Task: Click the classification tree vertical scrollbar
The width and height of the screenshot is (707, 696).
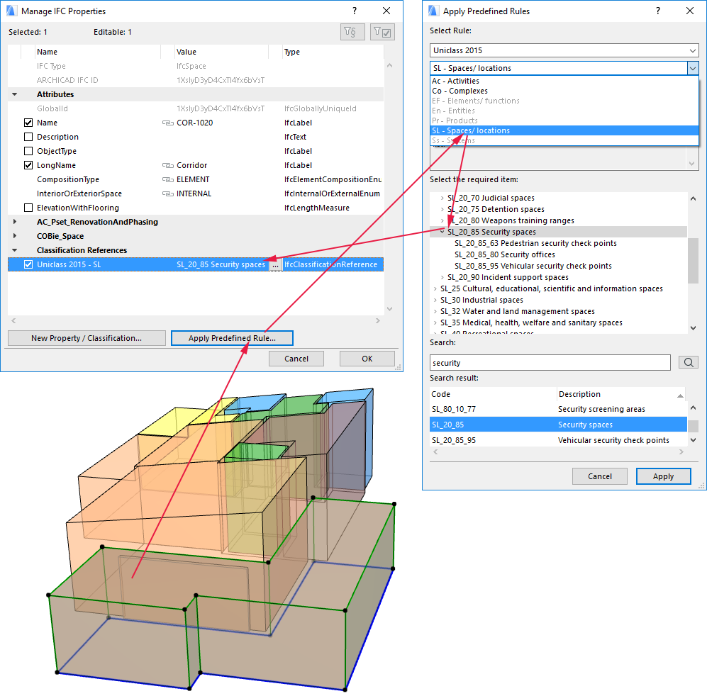Action: (693, 263)
